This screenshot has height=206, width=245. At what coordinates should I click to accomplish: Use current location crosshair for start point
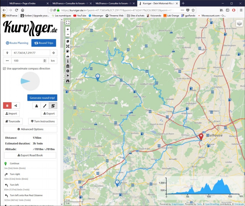(x=54, y=53)
